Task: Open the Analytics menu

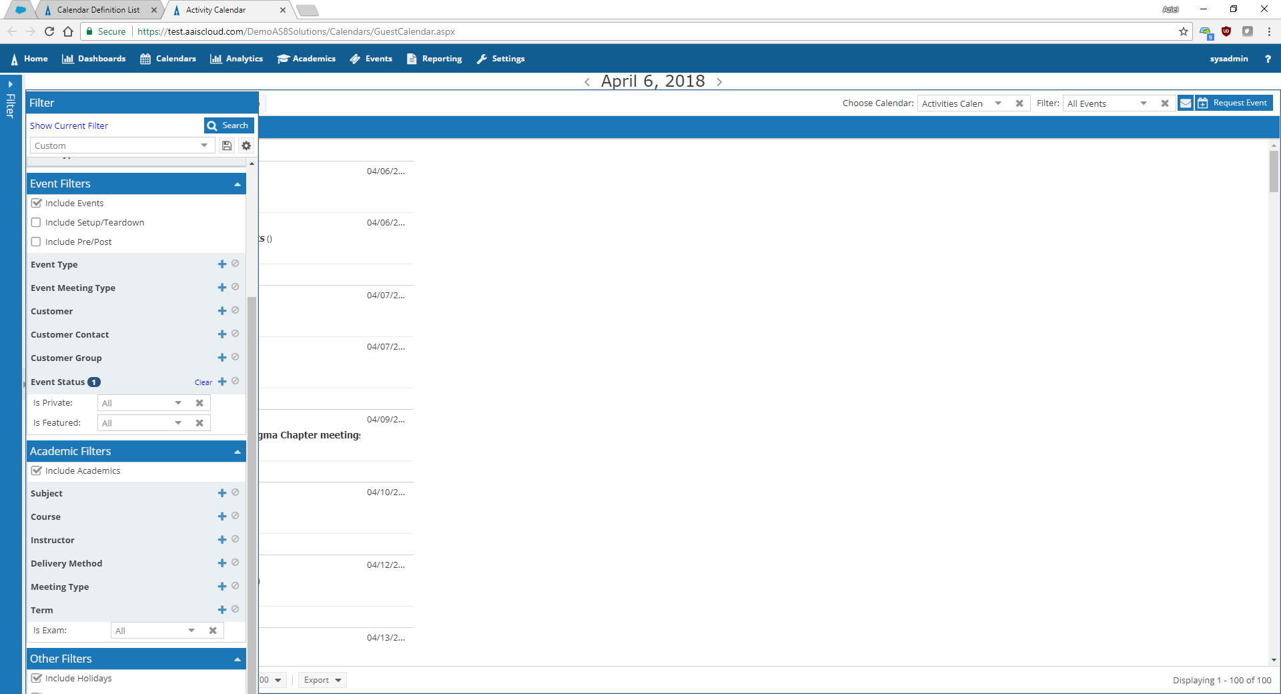Action: point(236,59)
